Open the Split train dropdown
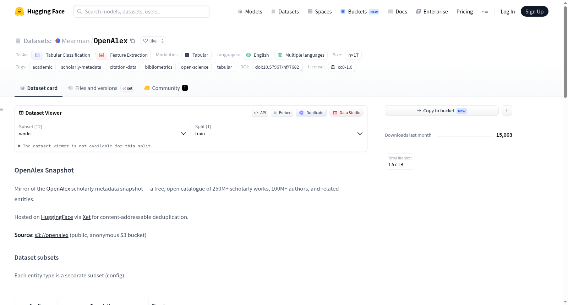The image size is (568, 305). pos(279,130)
